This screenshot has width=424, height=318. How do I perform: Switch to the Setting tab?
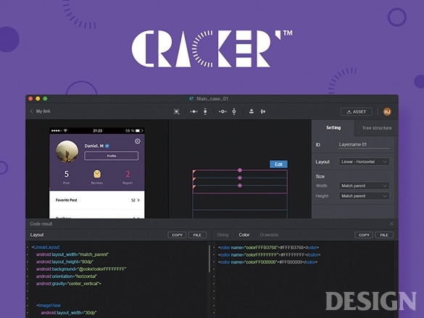click(x=333, y=127)
